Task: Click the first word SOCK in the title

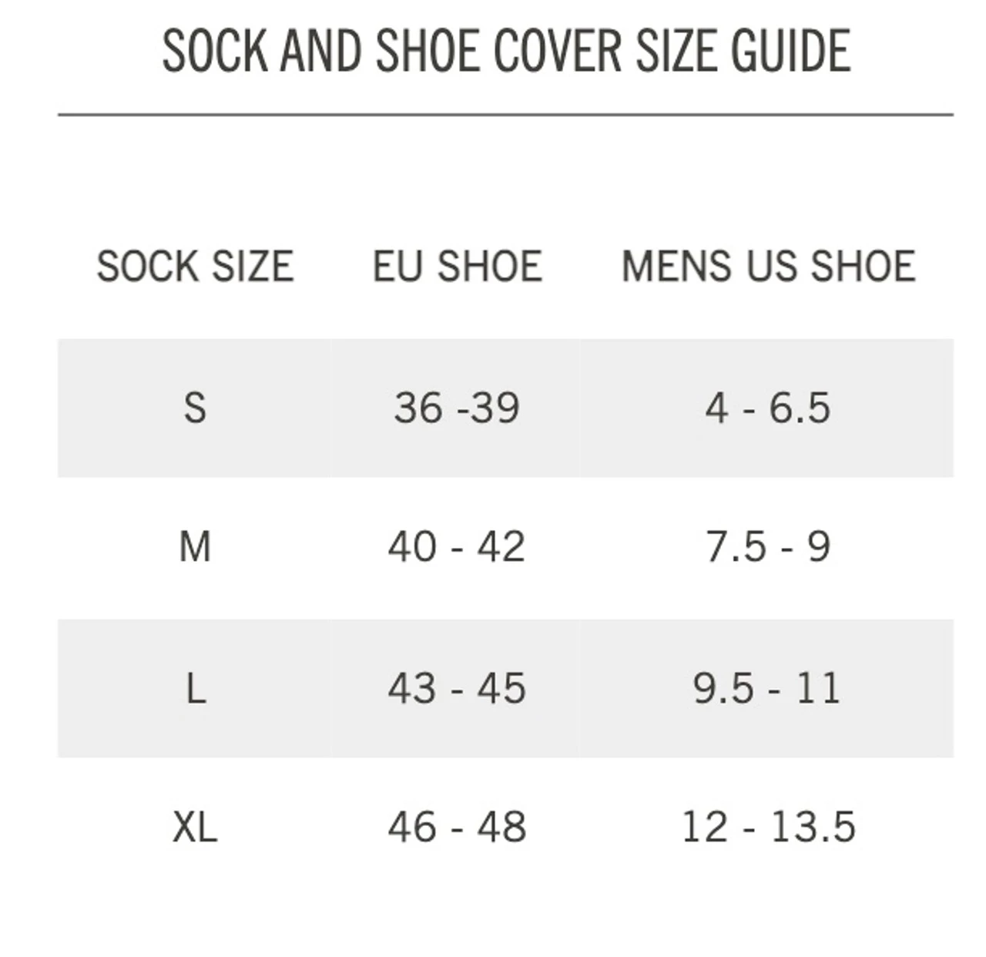Action: 215,51
